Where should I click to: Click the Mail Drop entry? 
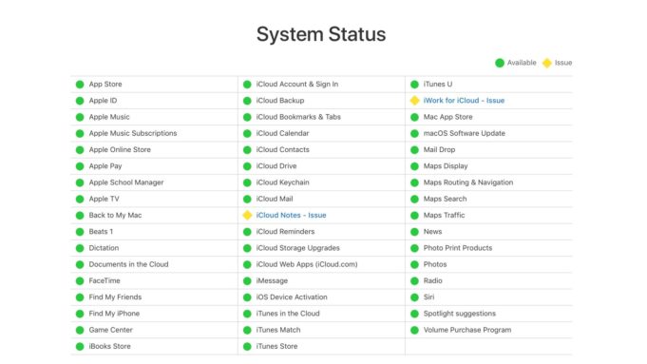click(x=439, y=149)
